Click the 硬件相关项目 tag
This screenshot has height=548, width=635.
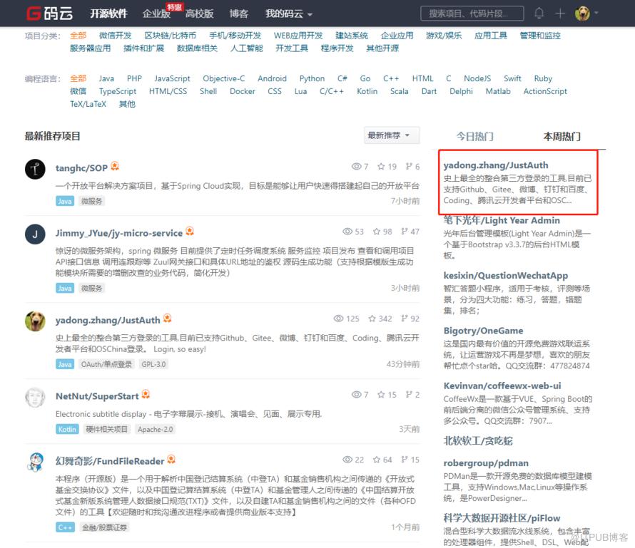[106, 430]
